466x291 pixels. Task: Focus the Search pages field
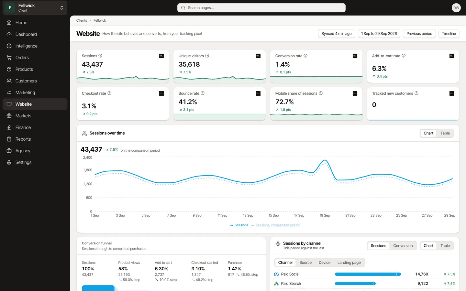pyautogui.click(x=261, y=8)
